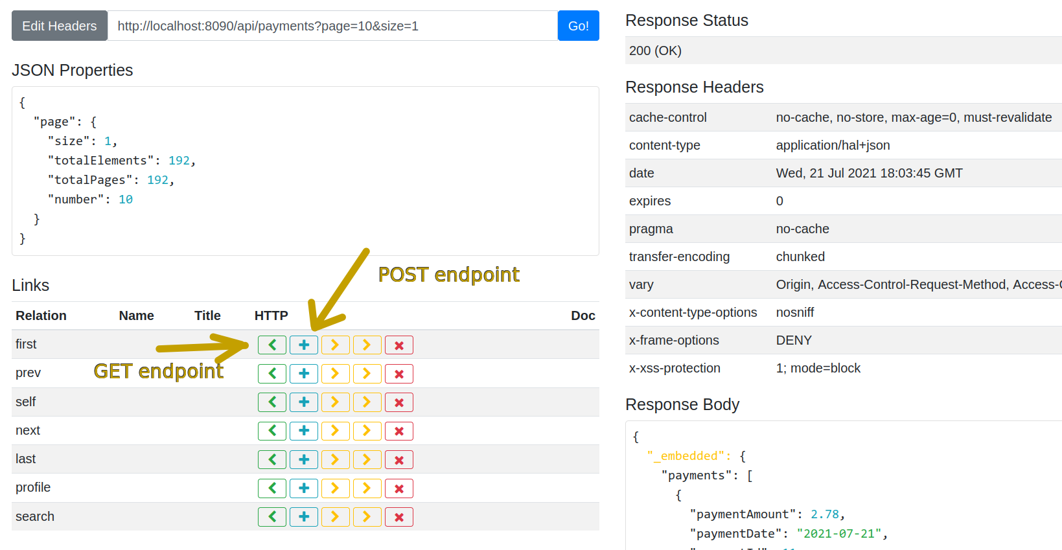Click the red DELETE icon for profile

pyautogui.click(x=399, y=488)
